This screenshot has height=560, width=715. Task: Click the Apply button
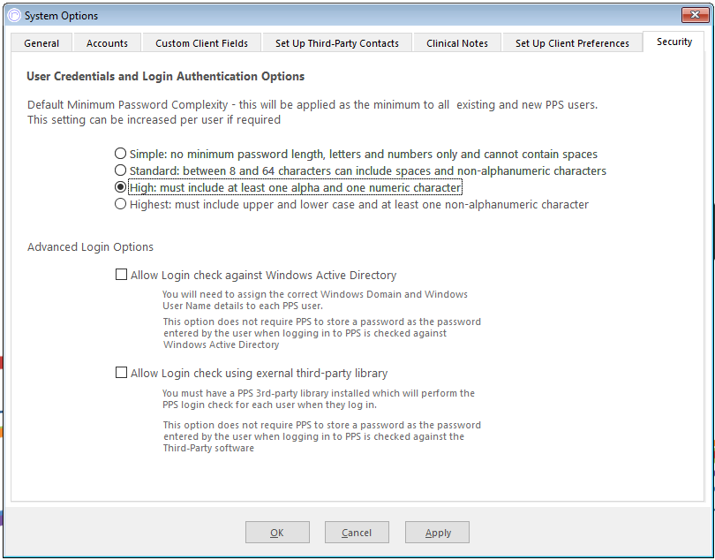point(437,532)
